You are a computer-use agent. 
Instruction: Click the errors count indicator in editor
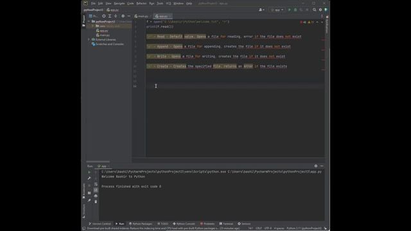303,22
